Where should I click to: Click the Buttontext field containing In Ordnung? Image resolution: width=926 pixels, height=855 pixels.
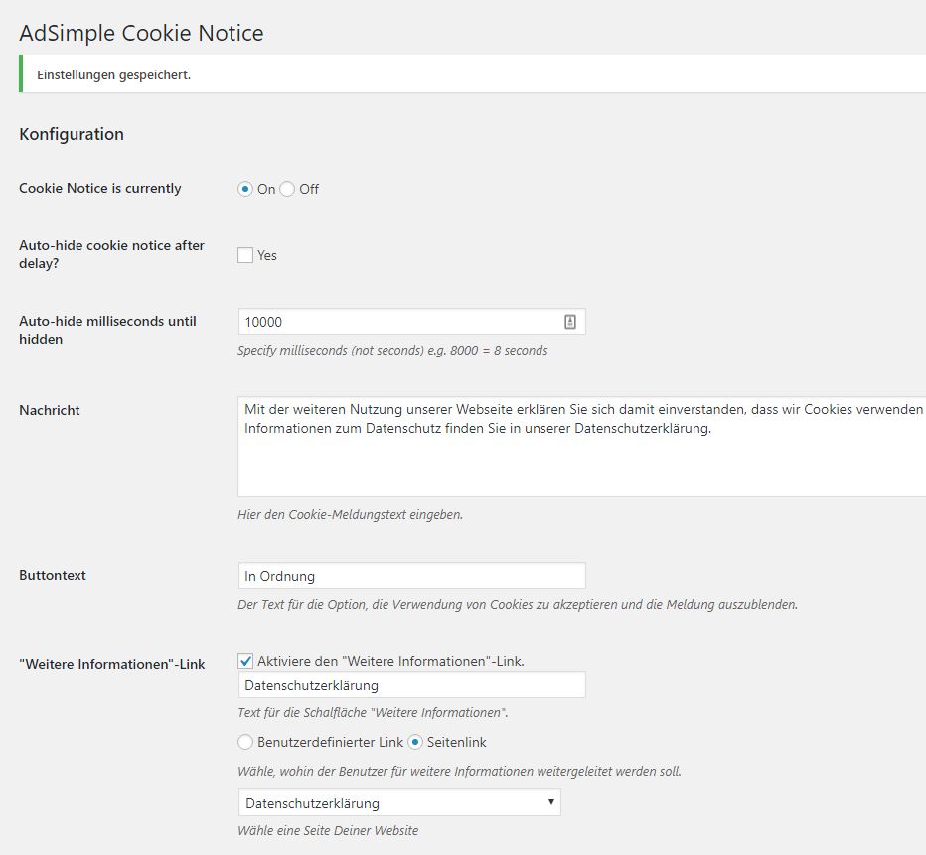pyautogui.click(x=411, y=576)
